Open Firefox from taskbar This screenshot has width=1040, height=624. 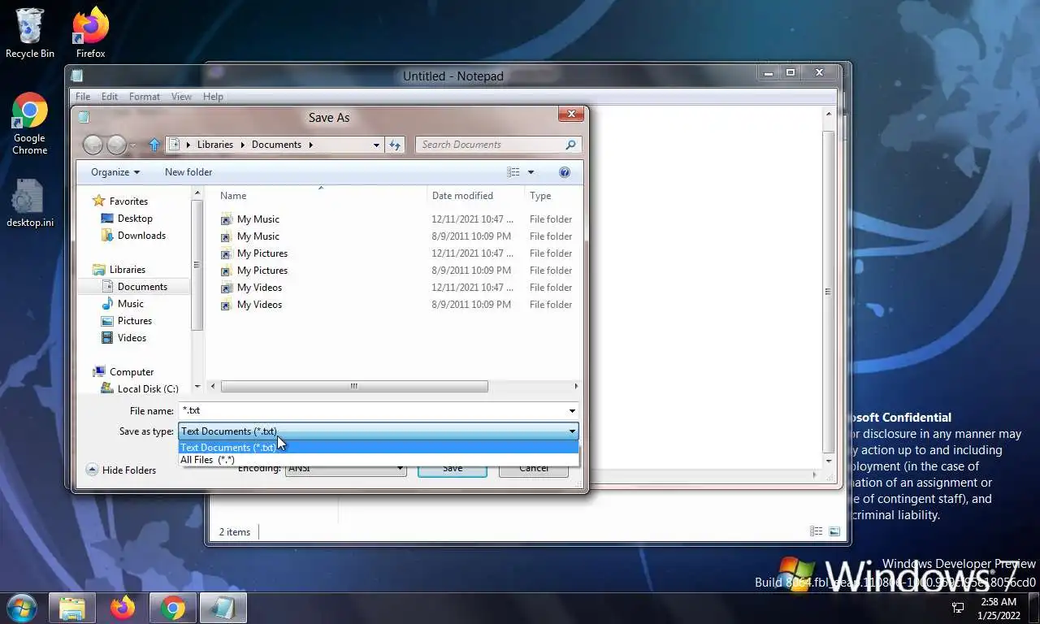123,608
